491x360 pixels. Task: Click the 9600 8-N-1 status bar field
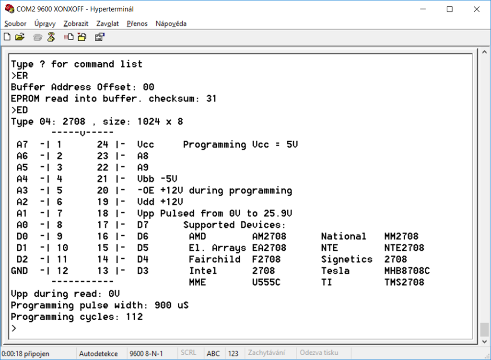pyautogui.click(x=146, y=353)
